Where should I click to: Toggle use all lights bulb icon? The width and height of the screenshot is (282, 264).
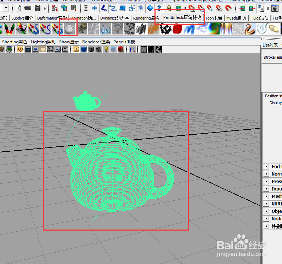(x=106, y=49)
